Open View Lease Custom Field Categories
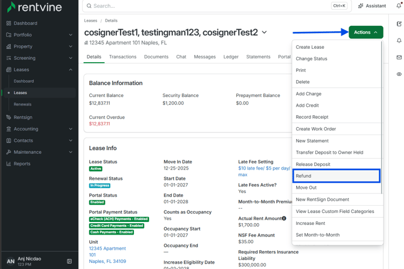Screen dimensions: 404x269 pyautogui.click(x=336, y=211)
